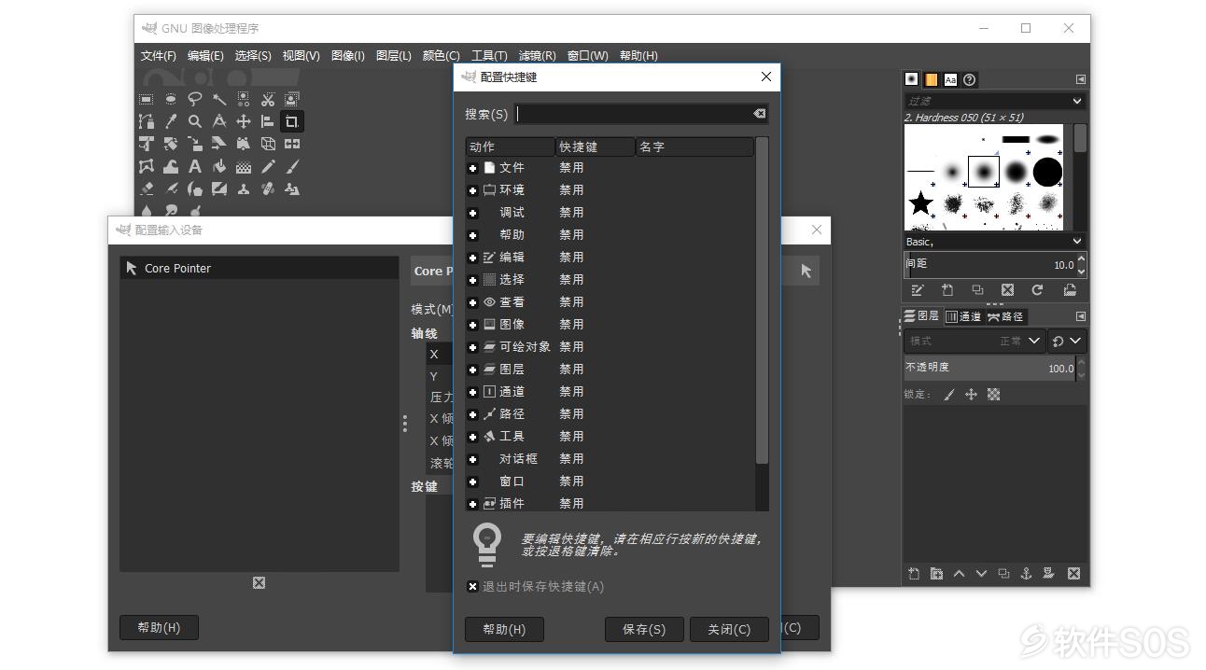This screenshot has width=1206, height=670.
Task: Toggle lock pixels brush icon
Action: (x=949, y=395)
